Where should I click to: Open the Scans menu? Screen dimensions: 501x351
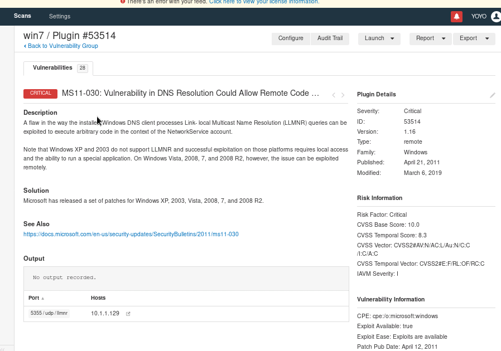(22, 16)
